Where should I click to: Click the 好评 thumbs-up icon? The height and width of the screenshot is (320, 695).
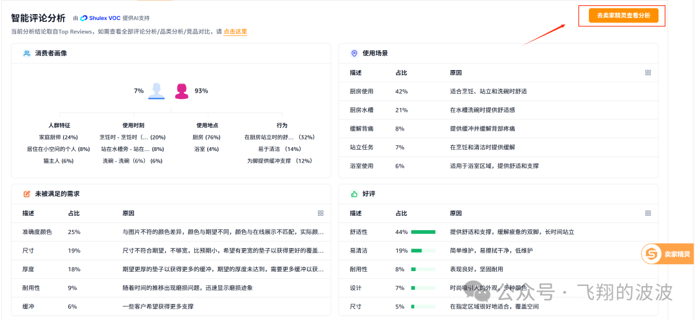pyautogui.click(x=354, y=194)
